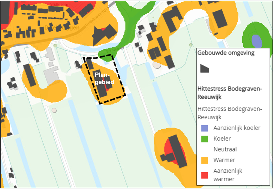Click the dark building symbol in the legend

(204, 68)
